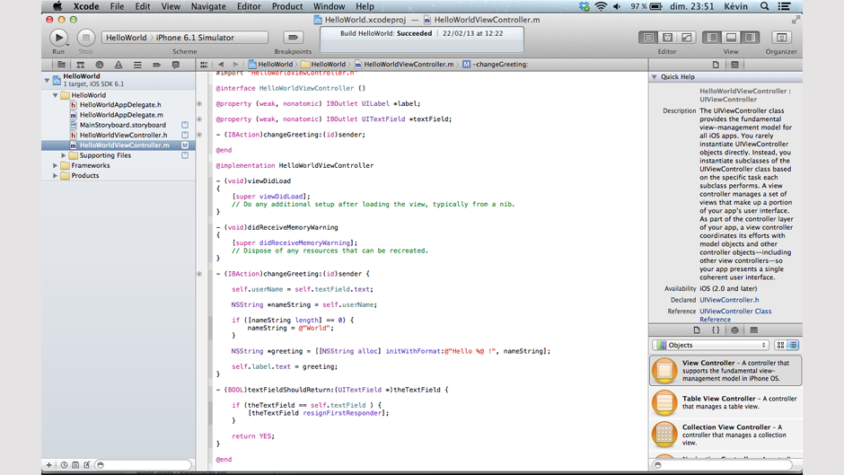Open the Objects library dropdown
844x475 pixels.
pyautogui.click(x=710, y=345)
